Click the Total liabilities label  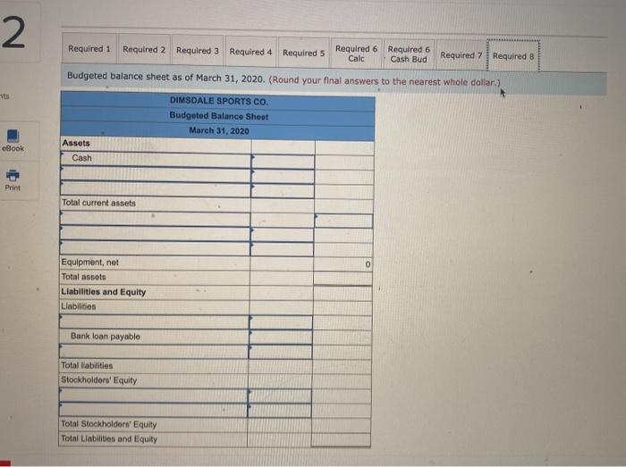point(87,365)
